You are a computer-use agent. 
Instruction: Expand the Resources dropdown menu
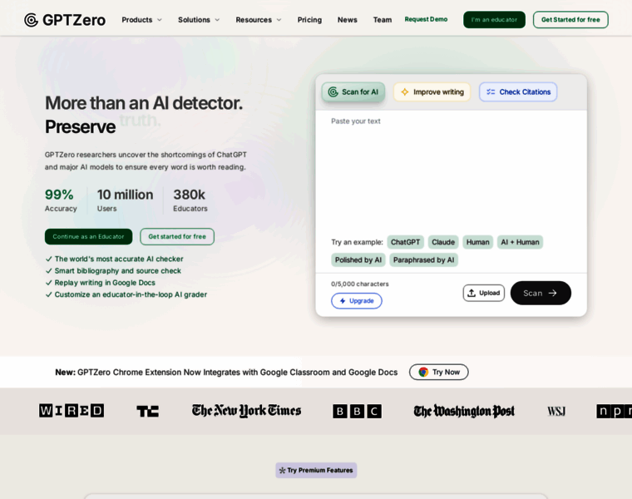click(259, 20)
